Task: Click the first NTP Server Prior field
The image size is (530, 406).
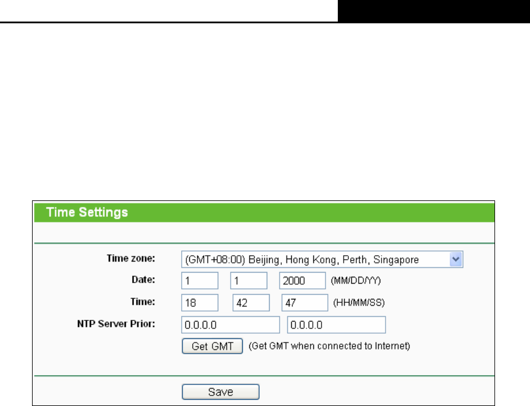Action: click(231, 325)
